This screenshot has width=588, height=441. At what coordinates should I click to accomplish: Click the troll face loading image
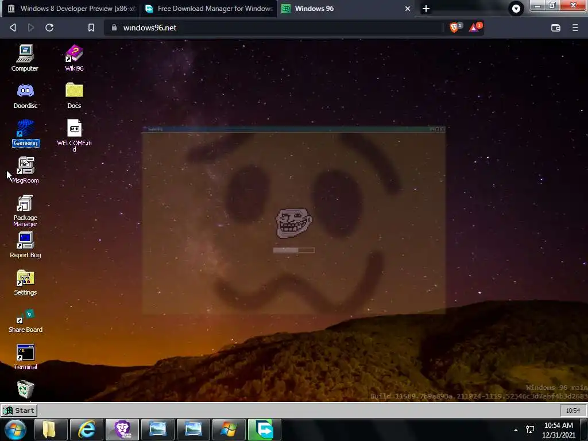coord(293,223)
